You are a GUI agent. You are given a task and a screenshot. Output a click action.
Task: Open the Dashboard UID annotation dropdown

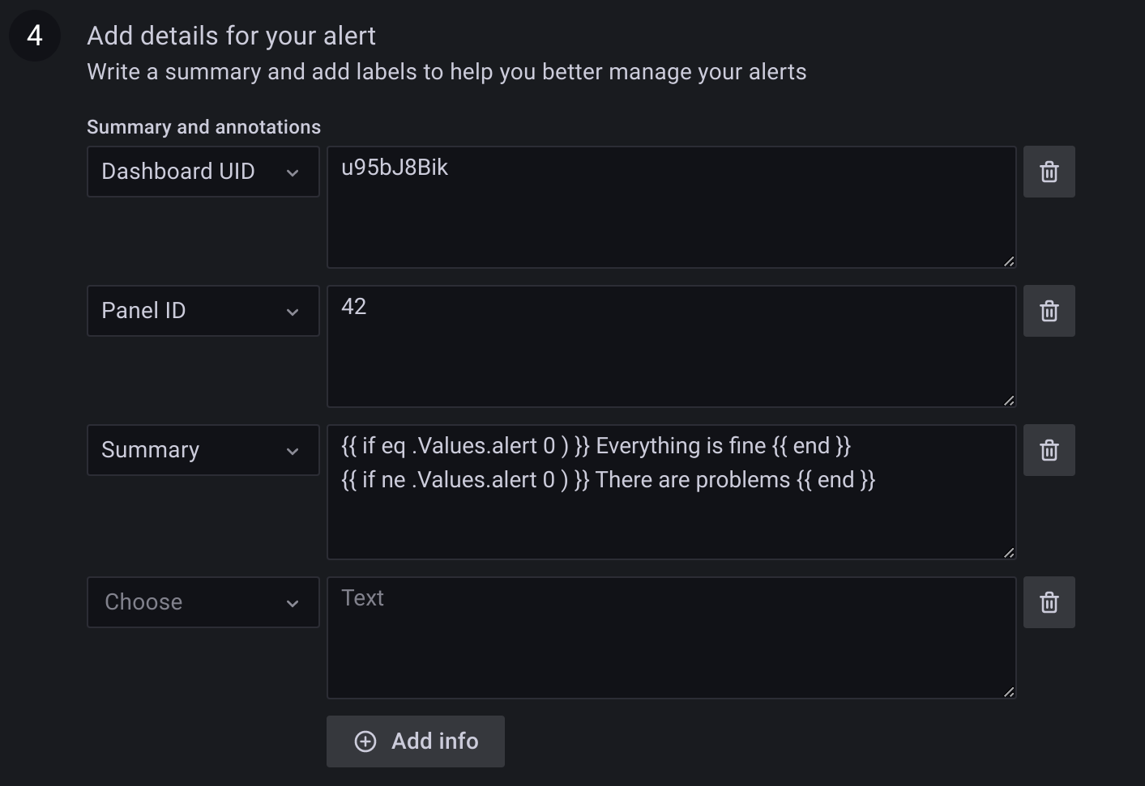point(203,172)
